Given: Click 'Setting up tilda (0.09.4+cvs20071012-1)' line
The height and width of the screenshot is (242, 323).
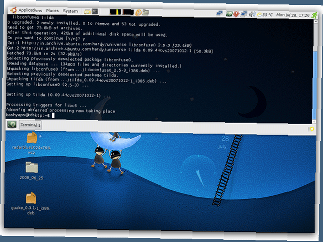Looking at the screenshot, I should pyautogui.click(x=58, y=95).
